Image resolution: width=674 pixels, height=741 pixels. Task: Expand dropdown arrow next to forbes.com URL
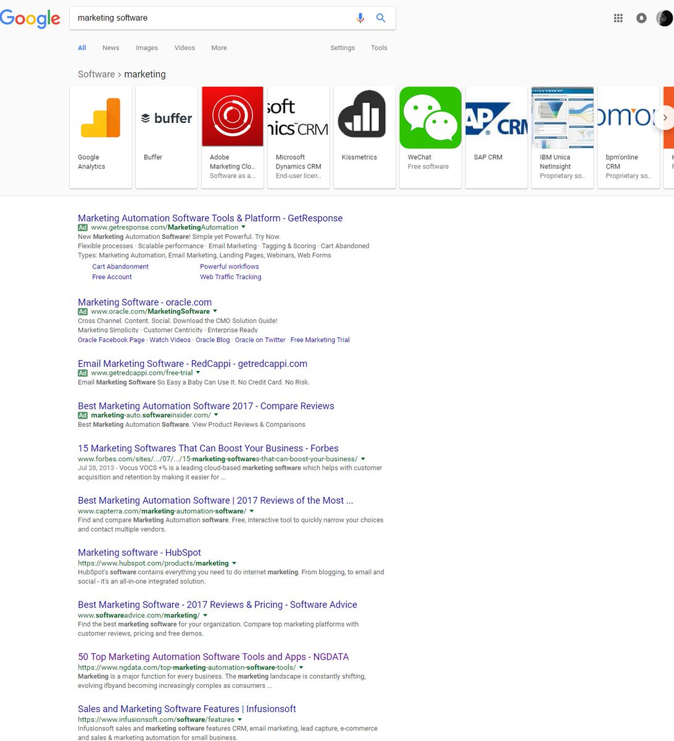tap(363, 459)
